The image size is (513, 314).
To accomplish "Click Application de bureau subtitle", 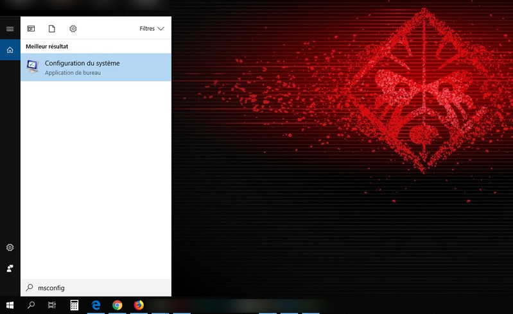I will 73,73.
